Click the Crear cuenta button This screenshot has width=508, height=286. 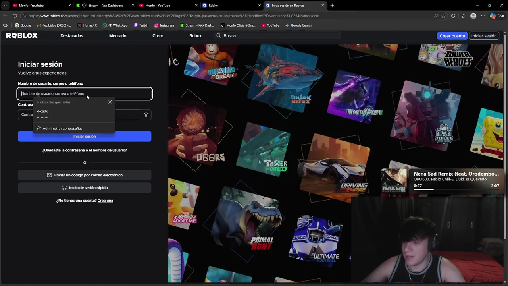(452, 36)
